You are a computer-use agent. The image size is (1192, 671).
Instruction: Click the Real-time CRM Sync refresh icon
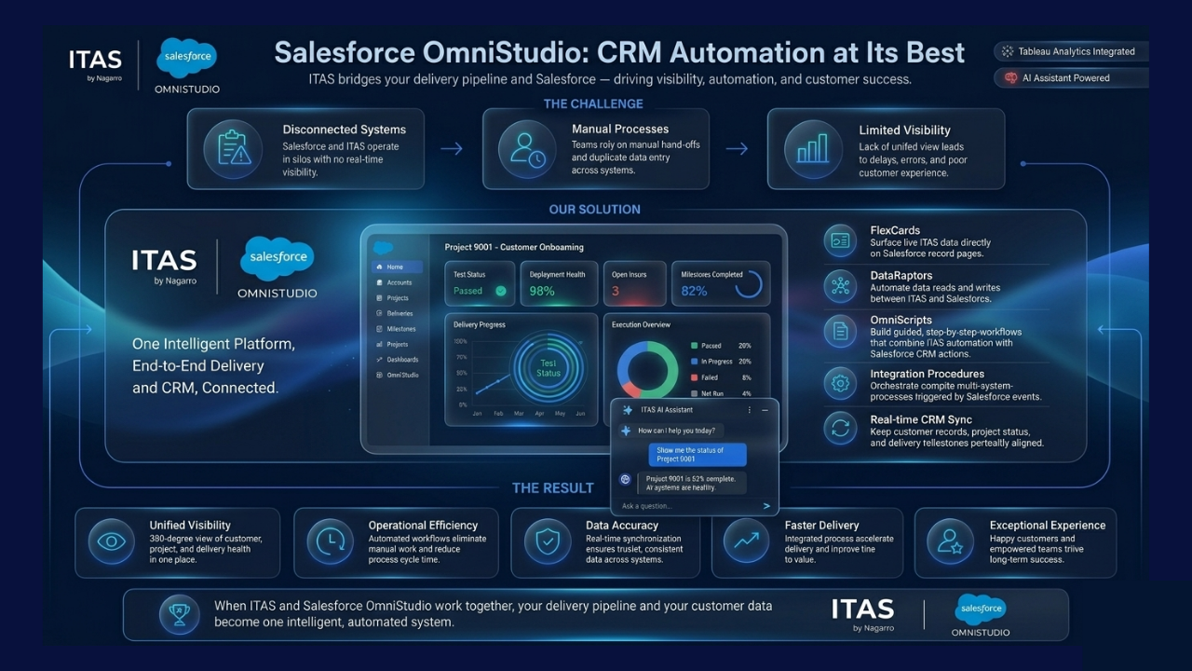(840, 429)
